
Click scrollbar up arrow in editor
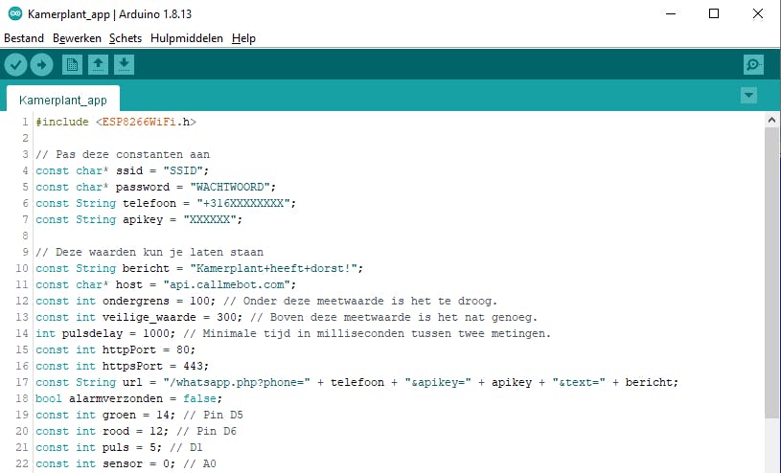click(772, 118)
